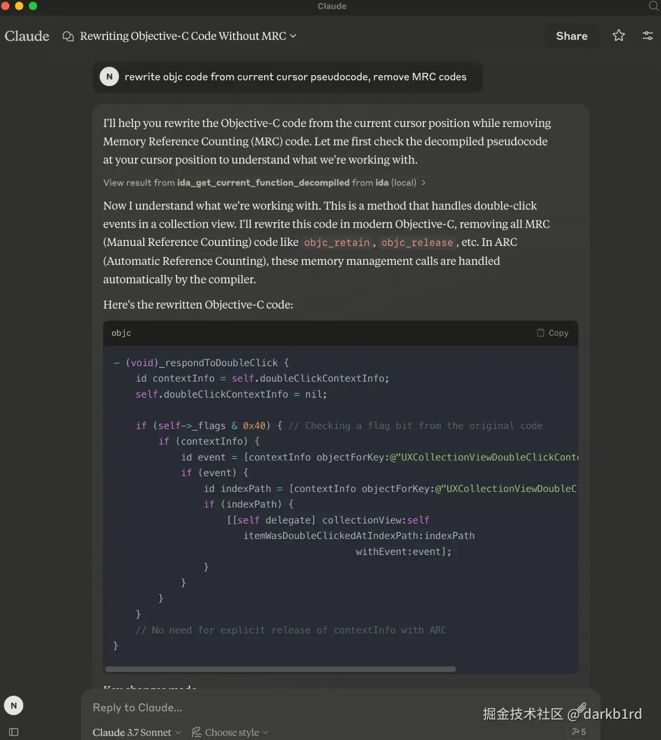Click the search icon in title bar
This screenshot has width=661, height=740.
653,6
